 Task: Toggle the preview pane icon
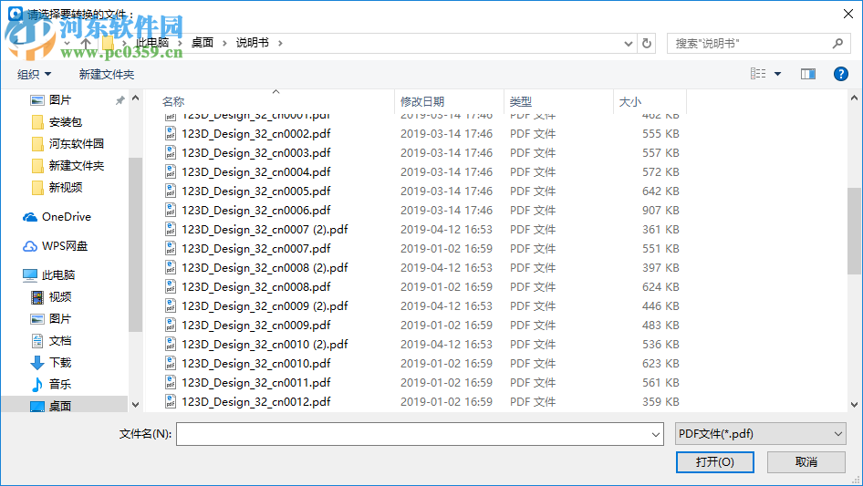point(808,74)
